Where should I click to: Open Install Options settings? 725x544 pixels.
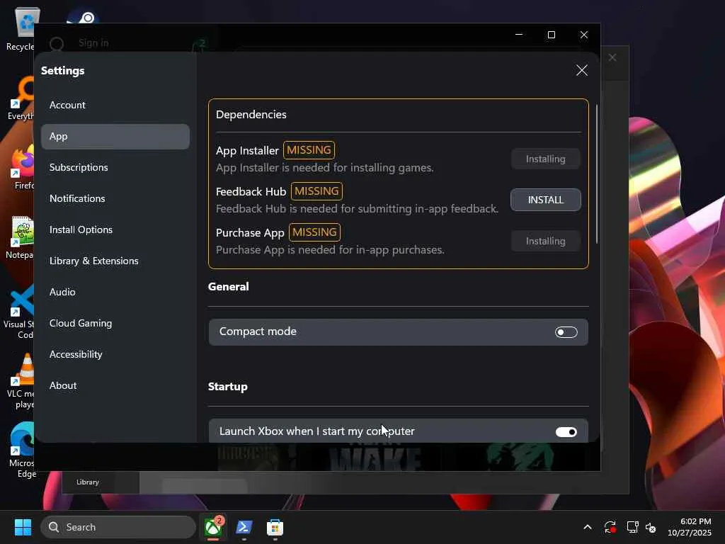(115, 230)
